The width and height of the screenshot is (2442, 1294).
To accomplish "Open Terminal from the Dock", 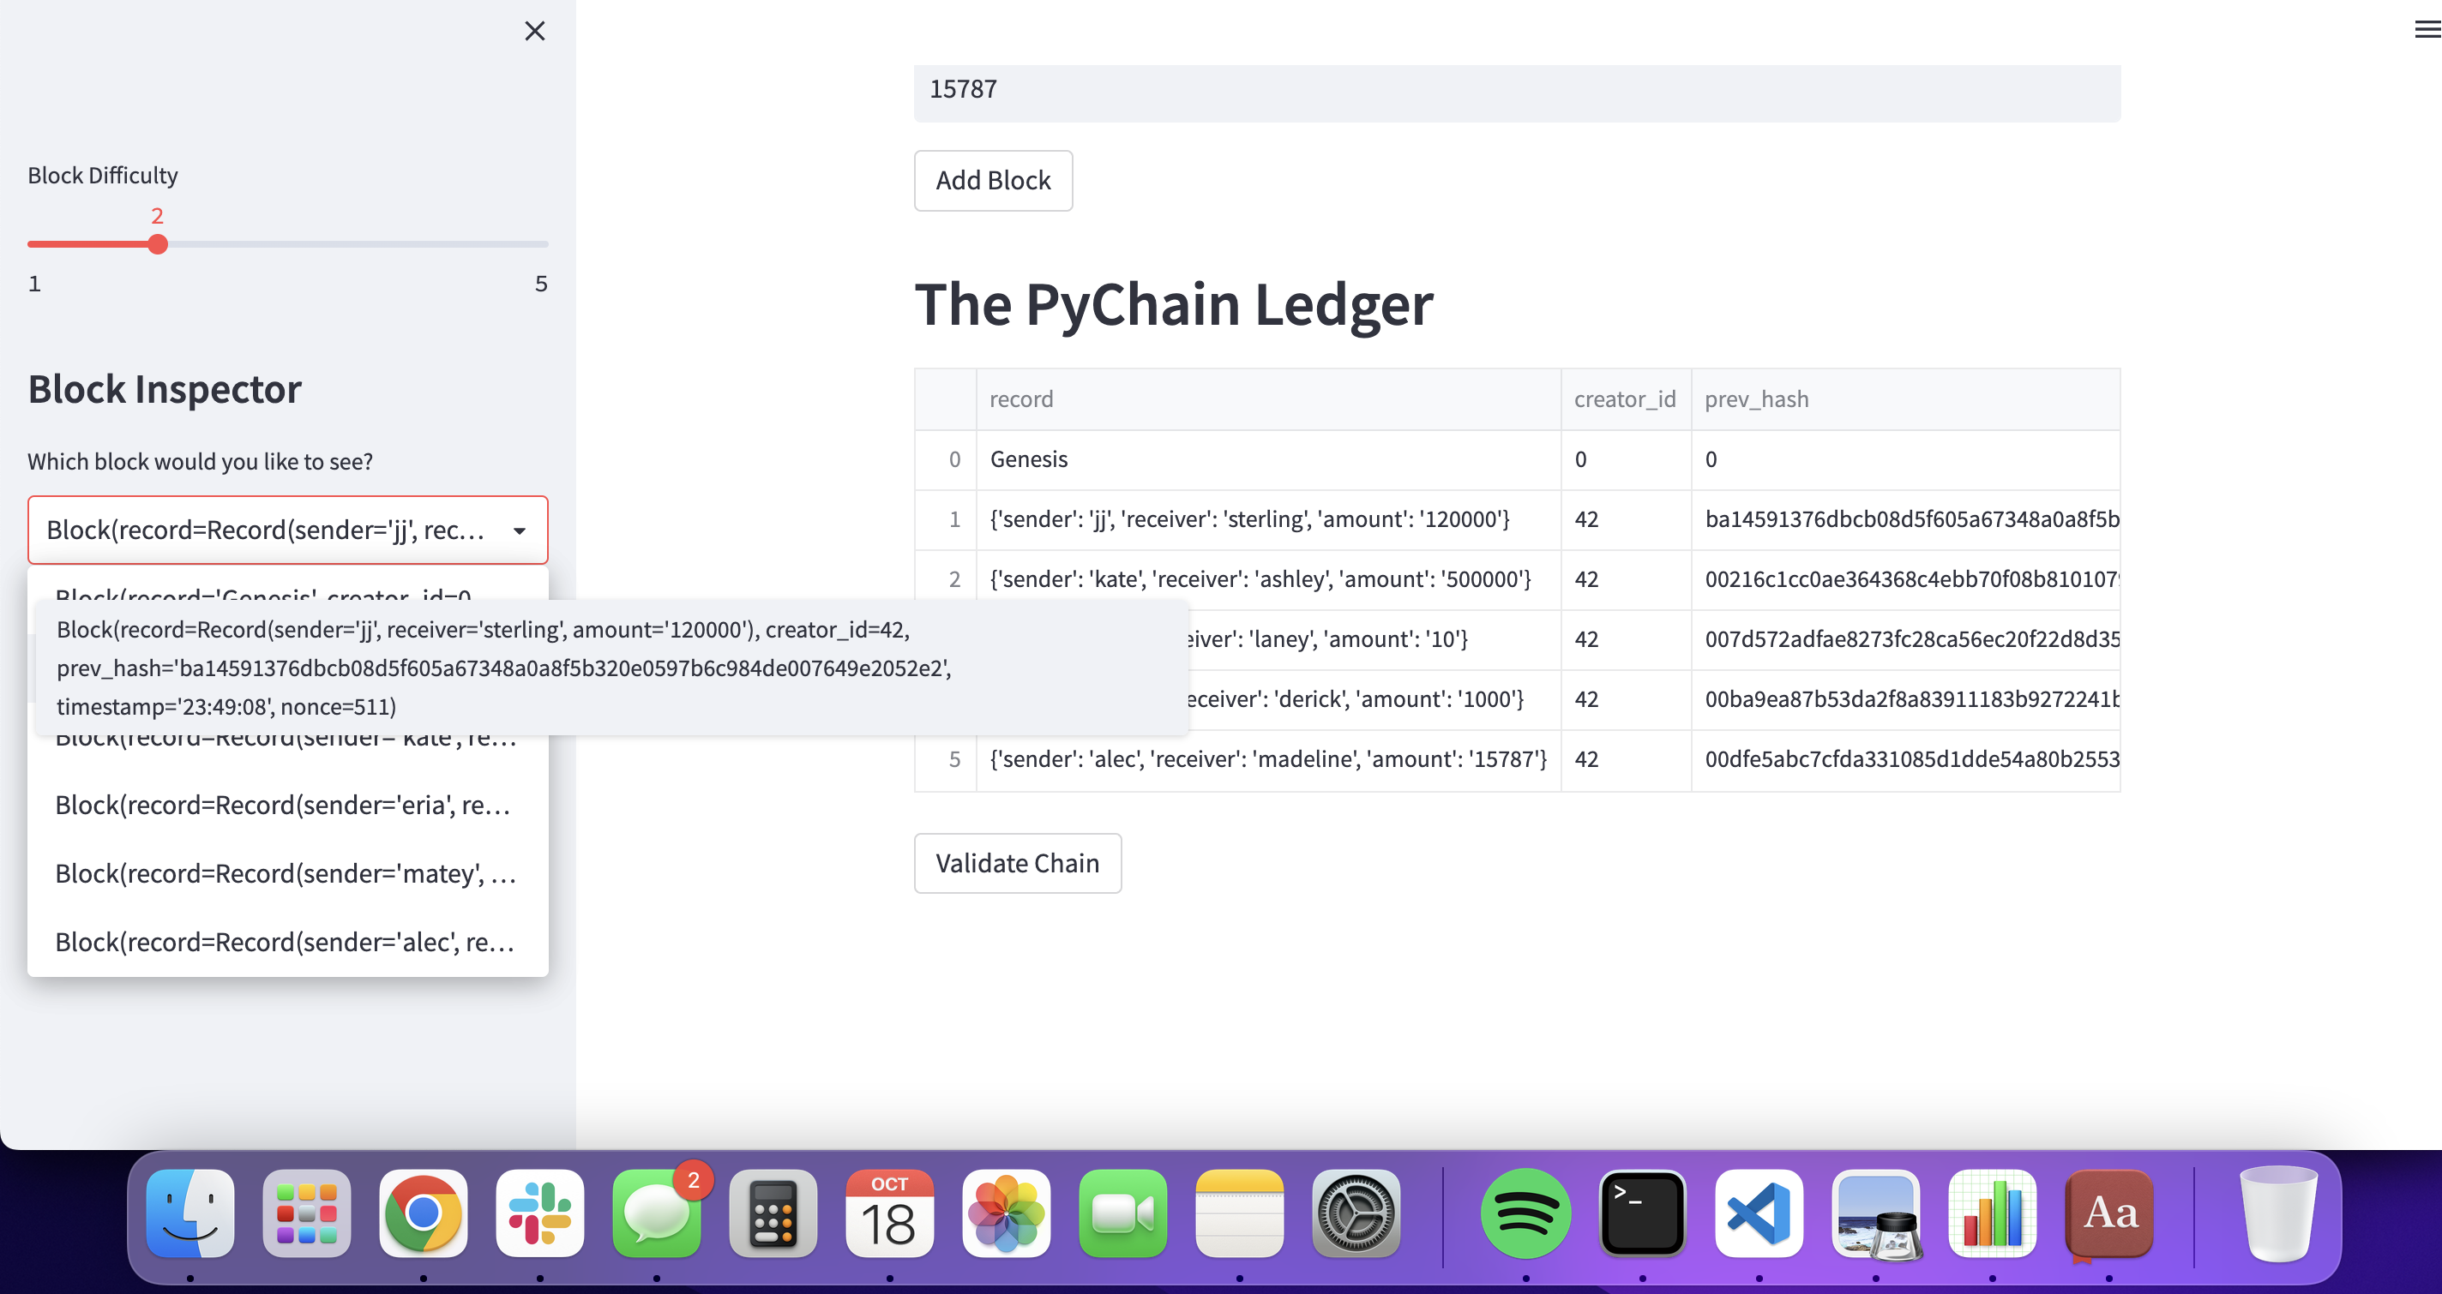I will tap(1640, 1213).
